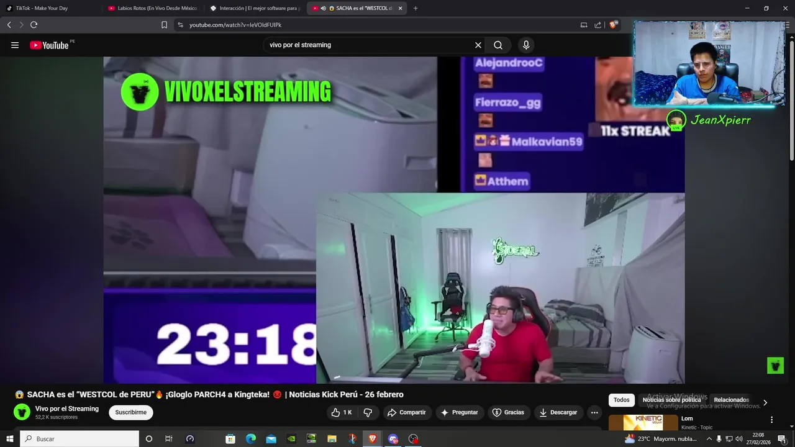Click the Lom video title
Image resolution: width=795 pixels, height=447 pixels.
pyautogui.click(x=687, y=418)
